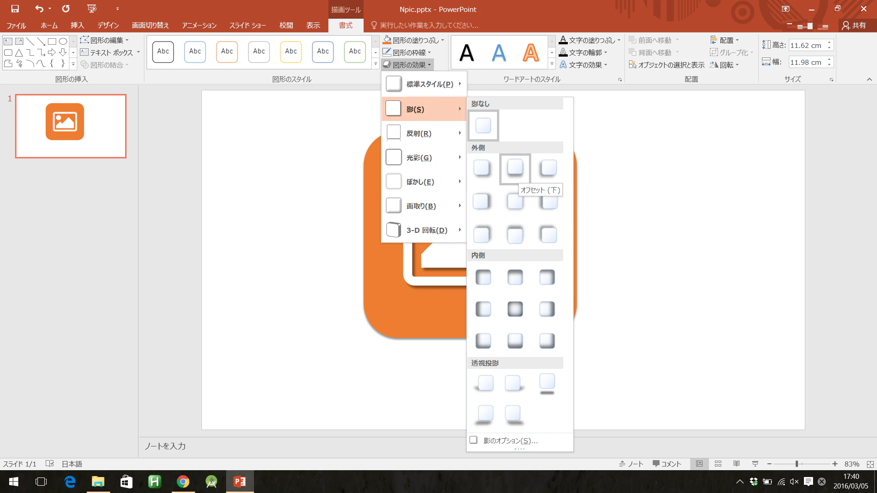Open the 光彩(G) glow submenu

tap(424, 157)
